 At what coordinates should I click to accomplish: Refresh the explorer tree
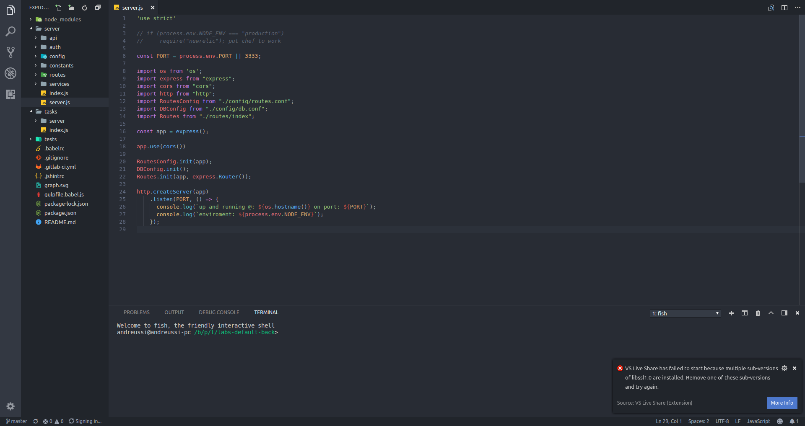(85, 8)
